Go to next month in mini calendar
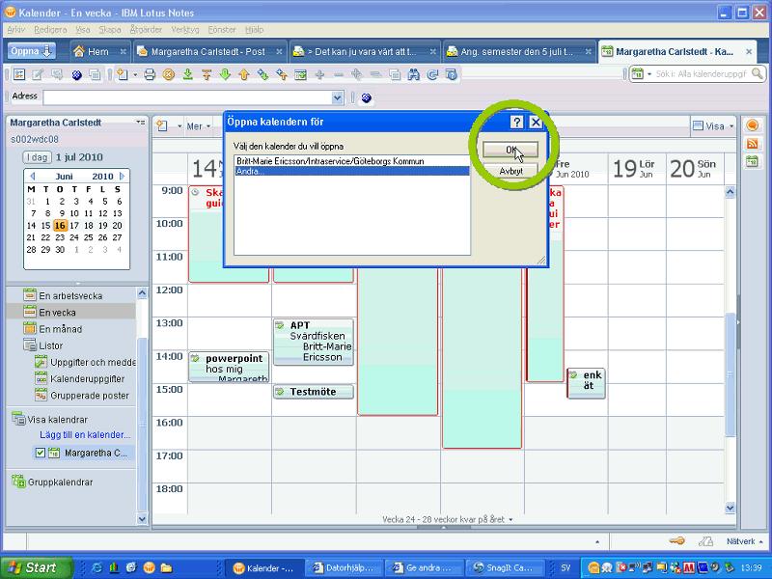Image resolution: width=772 pixels, height=579 pixels. pyautogui.click(x=123, y=176)
